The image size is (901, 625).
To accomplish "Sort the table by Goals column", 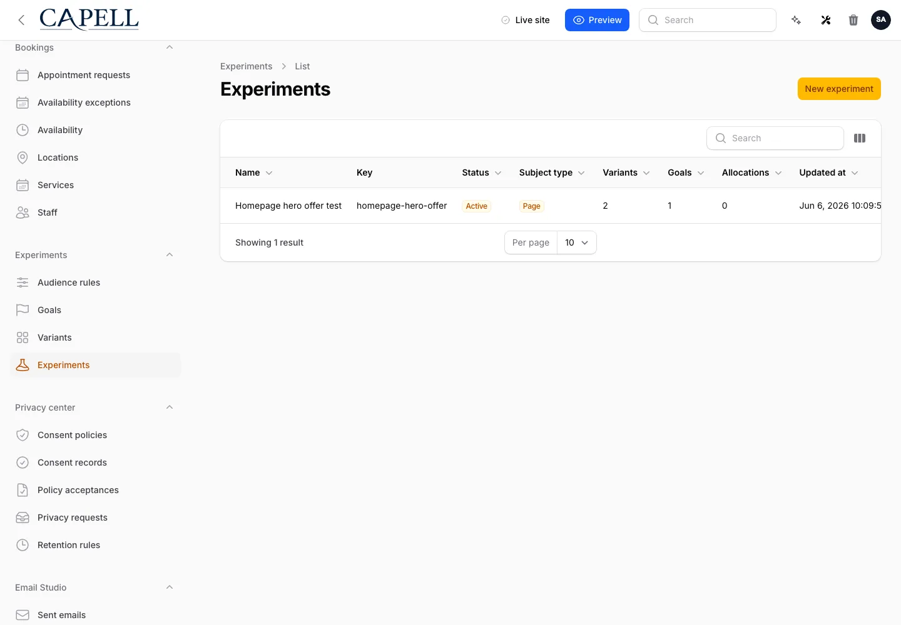I will 686,172.
